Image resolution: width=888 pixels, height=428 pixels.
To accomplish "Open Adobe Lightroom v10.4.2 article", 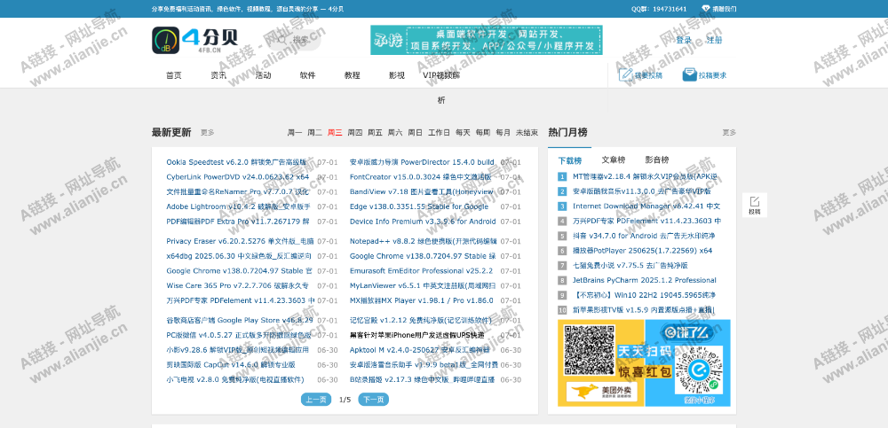I will [238, 206].
